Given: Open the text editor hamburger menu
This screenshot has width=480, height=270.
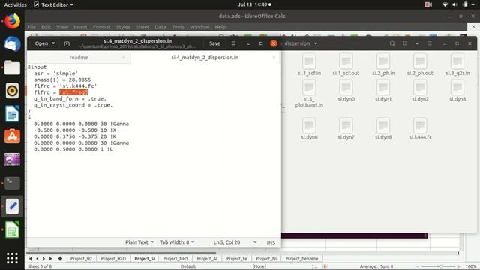Looking at the screenshot, I should click(233, 43).
